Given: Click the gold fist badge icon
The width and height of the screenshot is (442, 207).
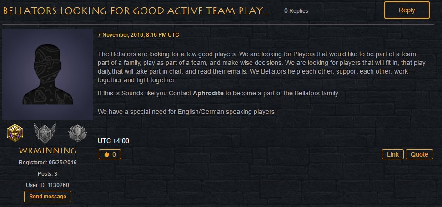Looking at the screenshot, I should 15,133.
